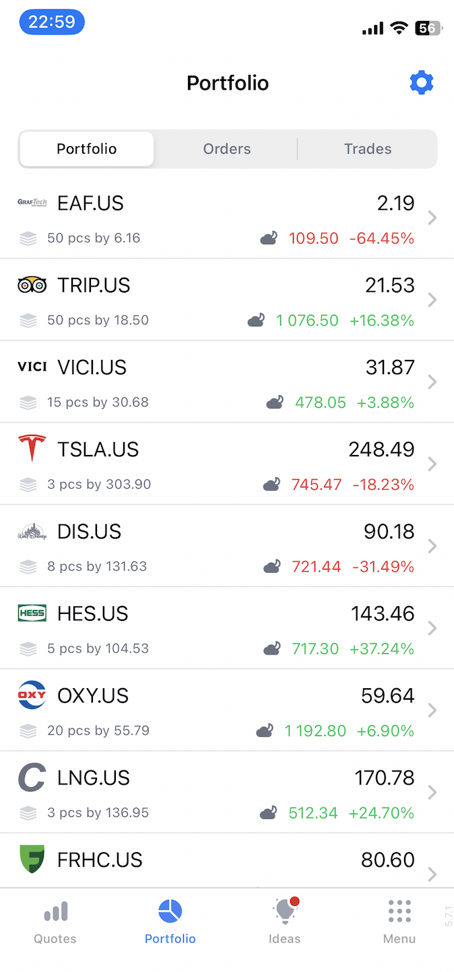Tap the Disney castle logo
454x972 pixels.
click(32, 532)
